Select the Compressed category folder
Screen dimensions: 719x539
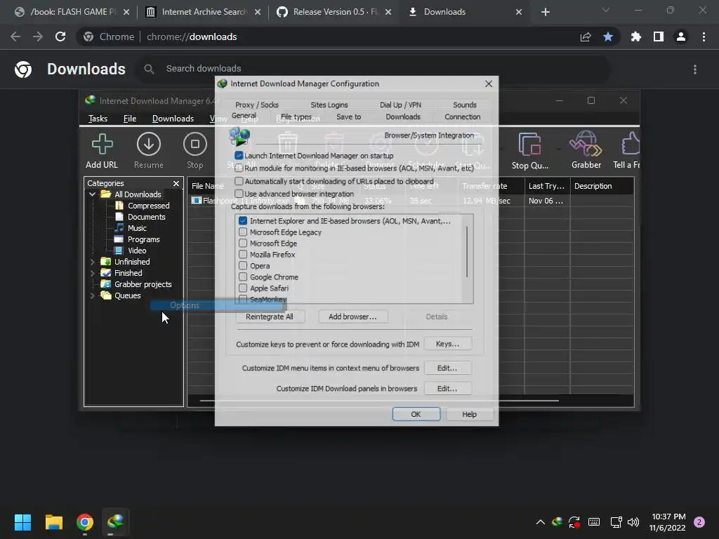(x=149, y=206)
